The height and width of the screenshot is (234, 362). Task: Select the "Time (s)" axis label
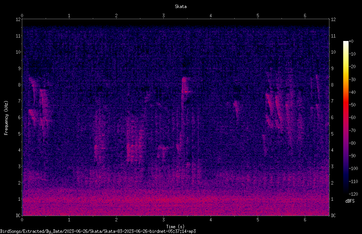175,227
